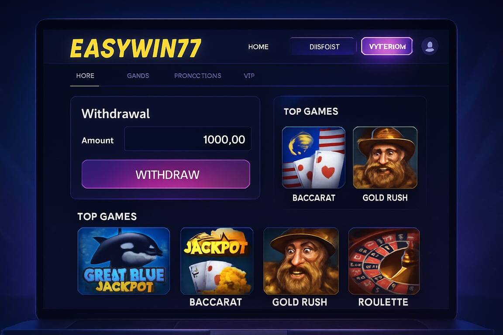
Task: Select the Gold Rush tile in bottom row
Action: (301, 261)
